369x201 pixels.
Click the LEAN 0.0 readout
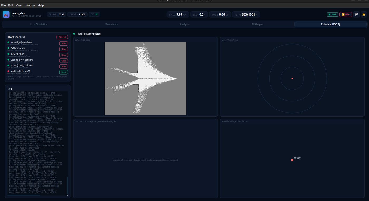point(199,14)
